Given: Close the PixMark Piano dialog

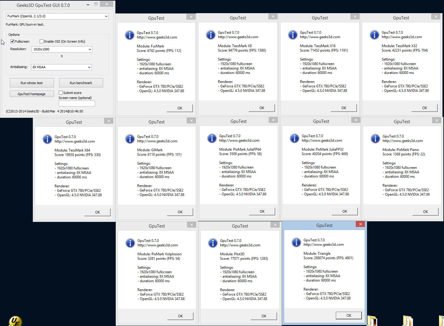Looking at the screenshot, I should (437, 120).
